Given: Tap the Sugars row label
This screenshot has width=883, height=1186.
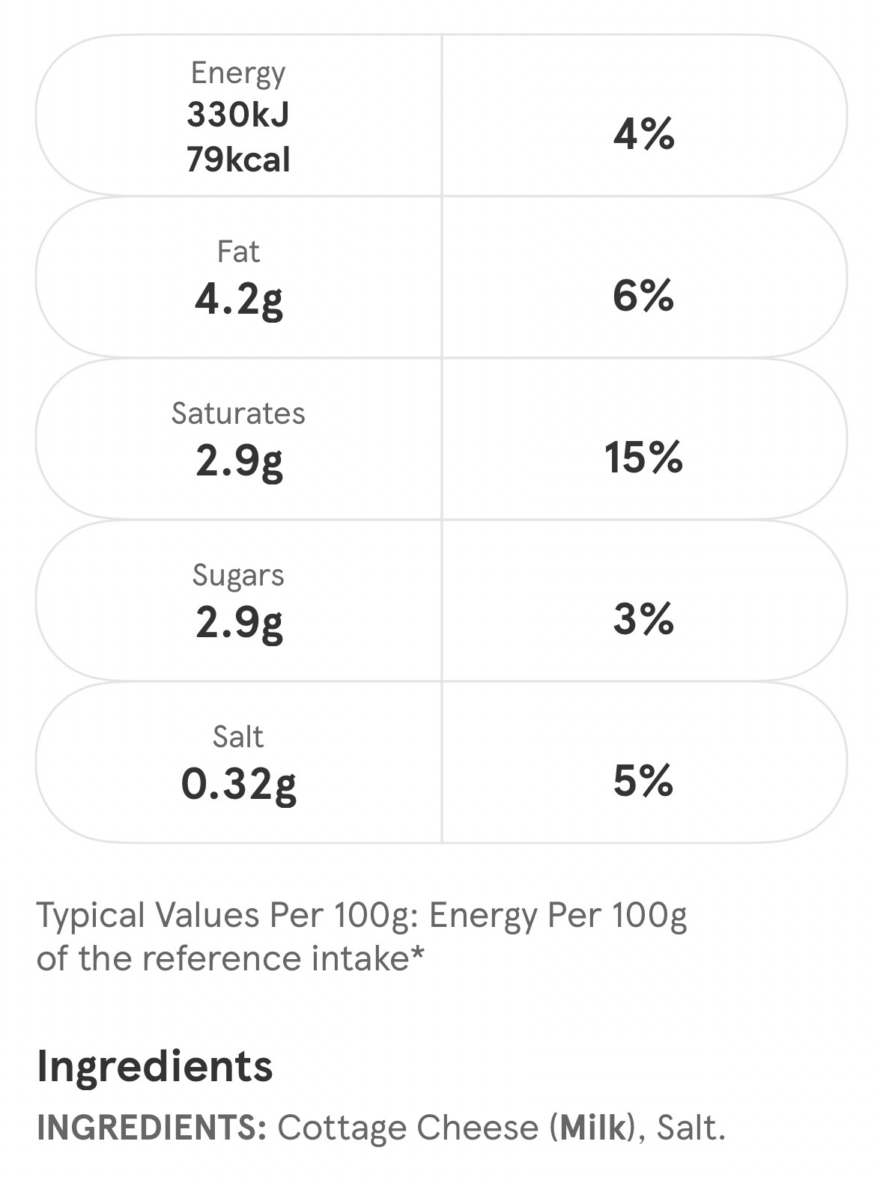Looking at the screenshot, I should [x=238, y=575].
